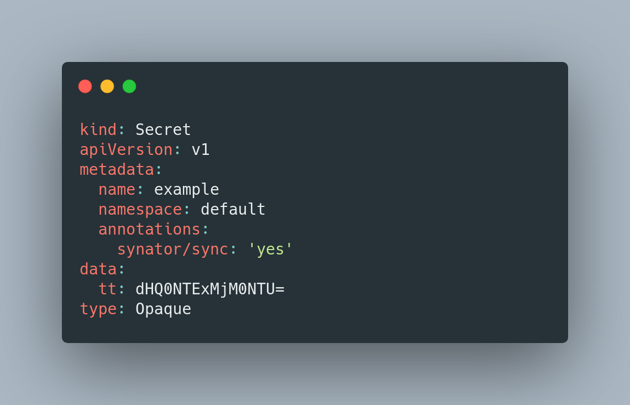Click the 'metadata' key
The width and height of the screenshot is (630, 405).
(117, 169)
